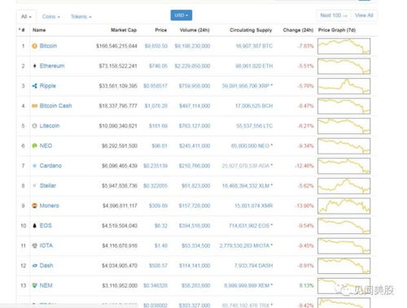407x308 pixels.
Task: Click the Monero orange icon
Action: pos(34,206)
